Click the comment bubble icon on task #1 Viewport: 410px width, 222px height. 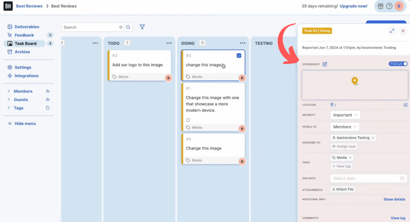pos(188,120)
